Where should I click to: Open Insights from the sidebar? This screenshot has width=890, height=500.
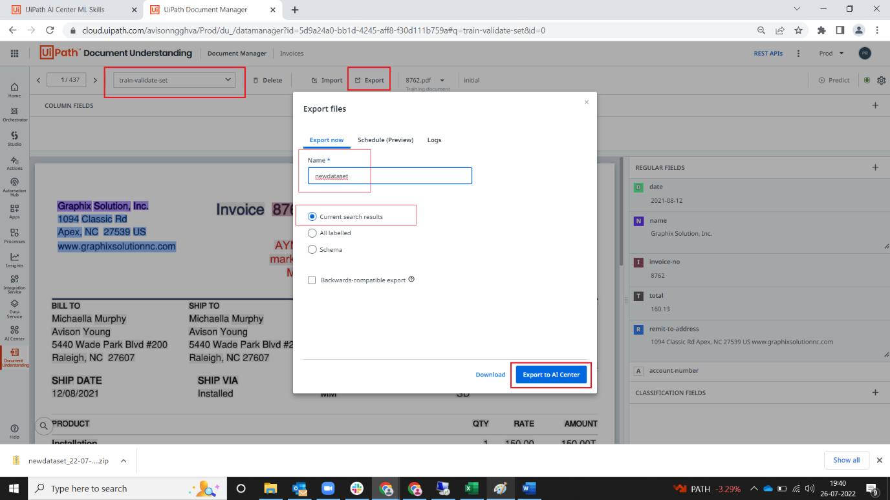coord(14,260)
